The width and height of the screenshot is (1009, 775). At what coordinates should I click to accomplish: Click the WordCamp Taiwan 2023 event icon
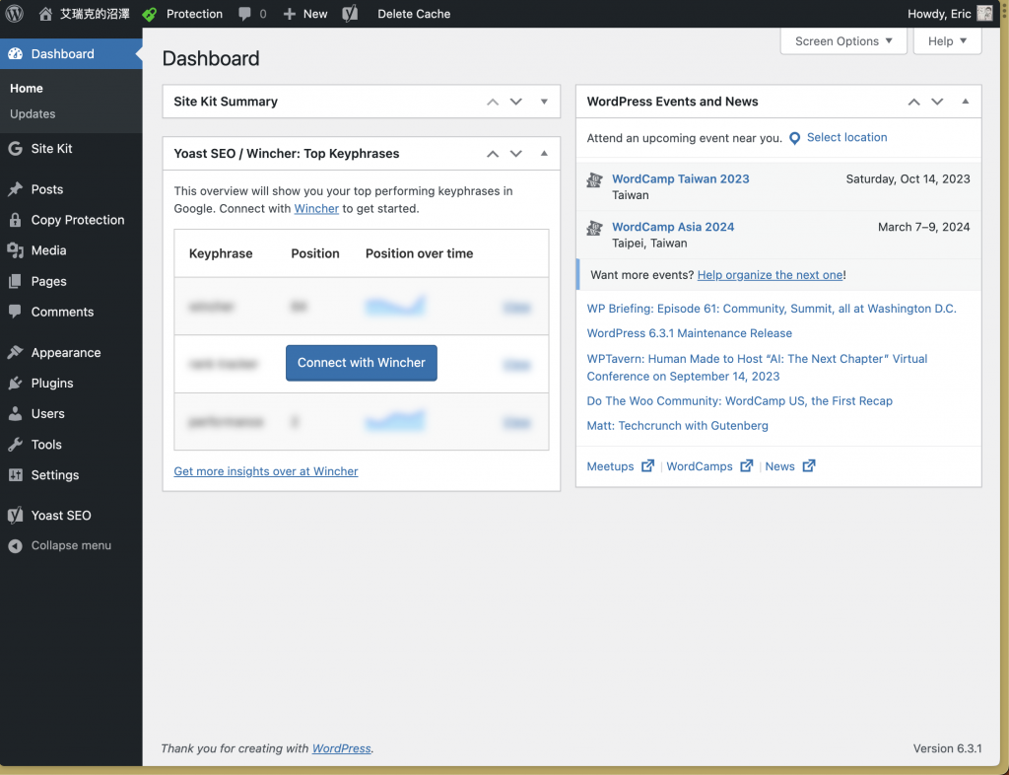[x=594, y=179]
